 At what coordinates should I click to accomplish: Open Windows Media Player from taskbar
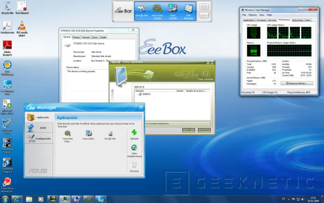point(41,199)
